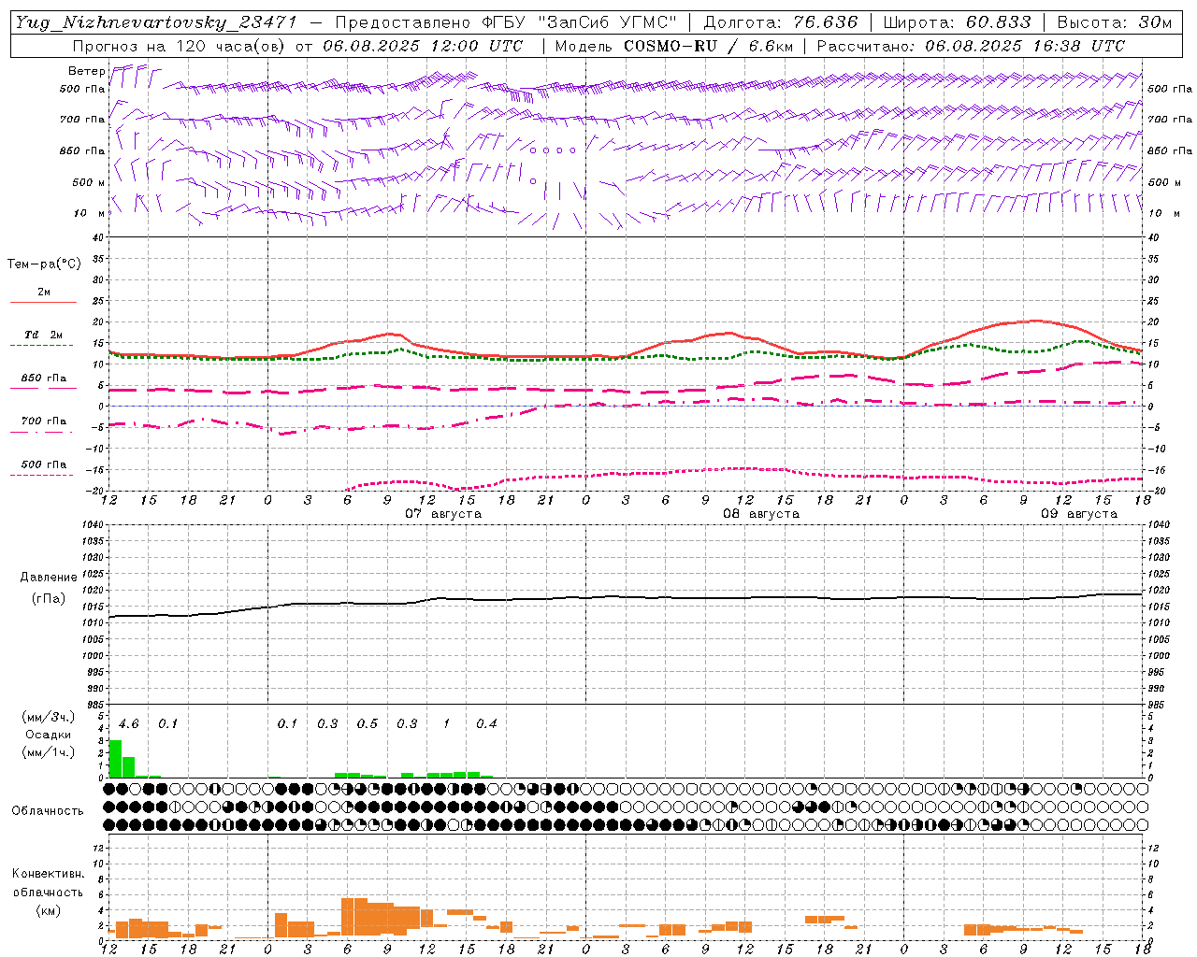Click the 07 августа date label
The height and width of the screenshot is (957, 1197).
click(x=443, y=514)
